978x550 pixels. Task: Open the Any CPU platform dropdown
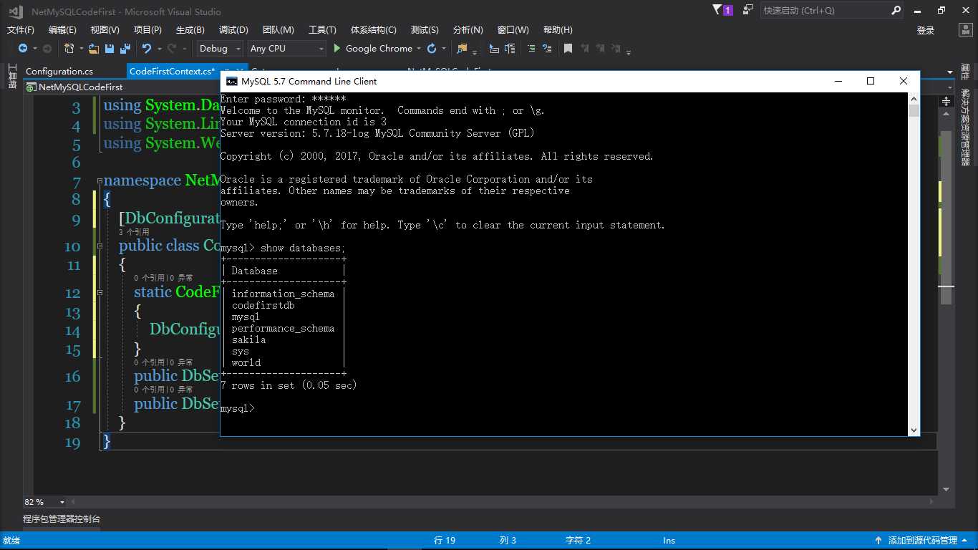pyautogui.click(x=286, y=49)
